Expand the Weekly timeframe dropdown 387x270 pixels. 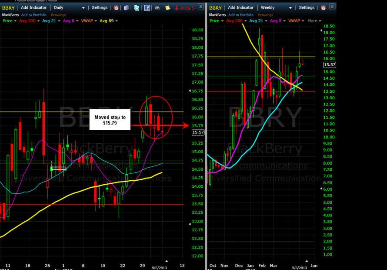coord(290,8)
